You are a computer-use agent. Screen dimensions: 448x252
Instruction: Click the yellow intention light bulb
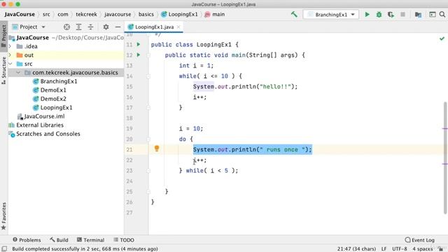(157, 148)
